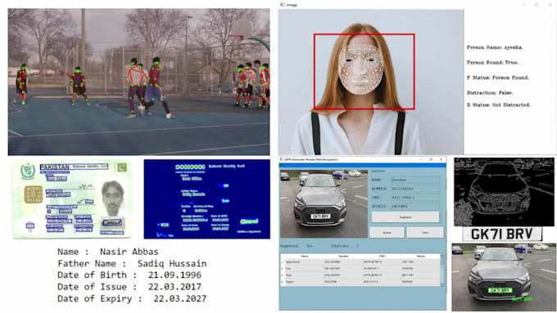Click the face mesh inside the red box
557x313 pixels.
[360, 69]
